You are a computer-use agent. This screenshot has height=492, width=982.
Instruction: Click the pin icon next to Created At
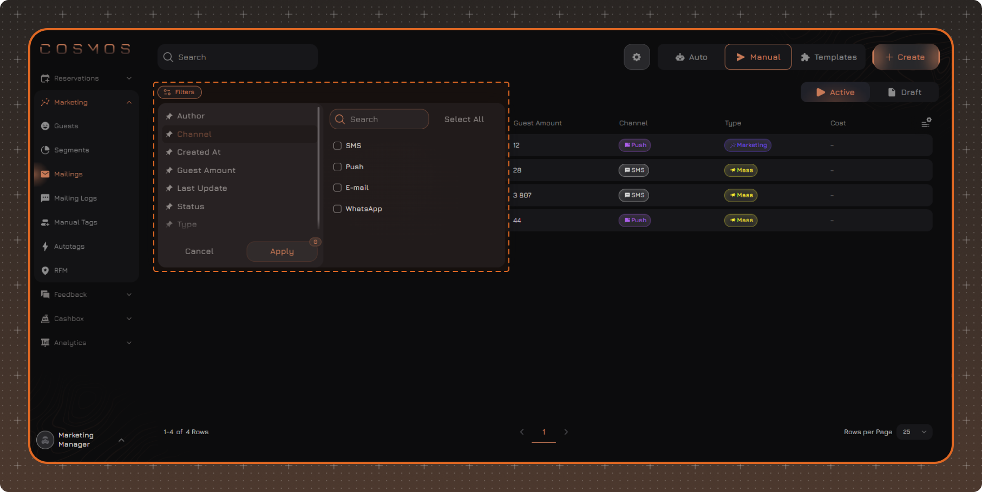tap(169, 152)
